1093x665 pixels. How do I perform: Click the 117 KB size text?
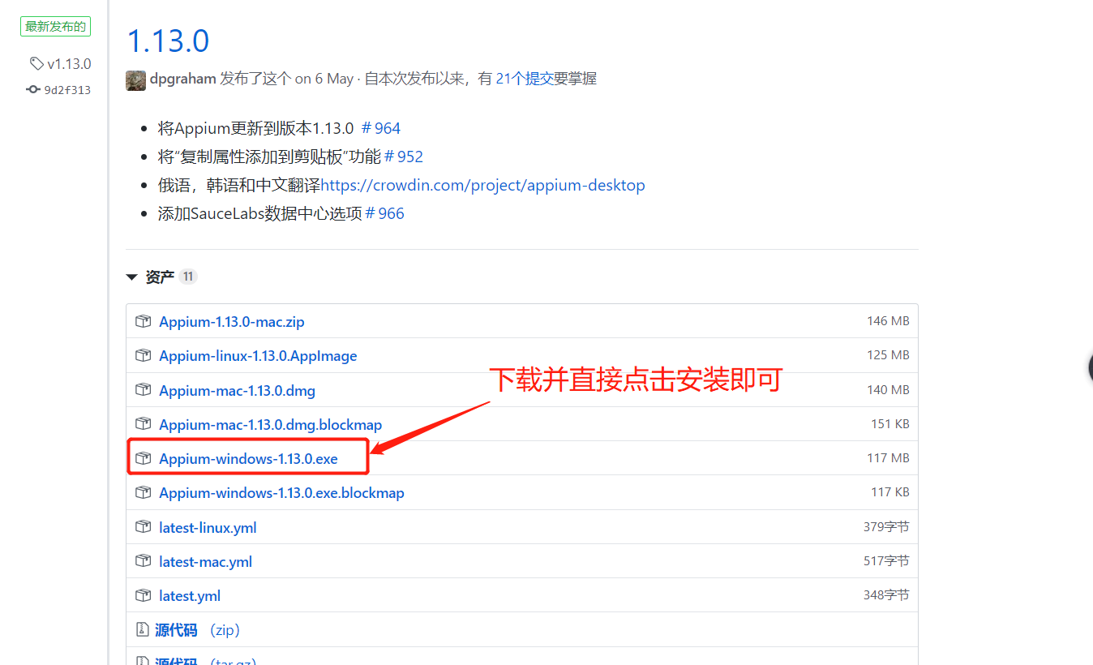click(x=890, y=492)
